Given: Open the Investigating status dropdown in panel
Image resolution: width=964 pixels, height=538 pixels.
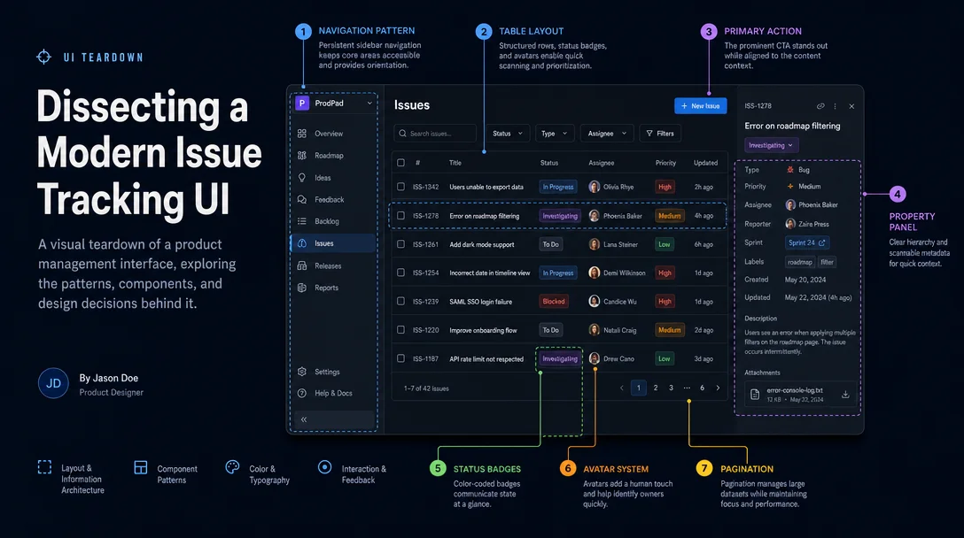Looking at the screenshot, I should (771, 145).
